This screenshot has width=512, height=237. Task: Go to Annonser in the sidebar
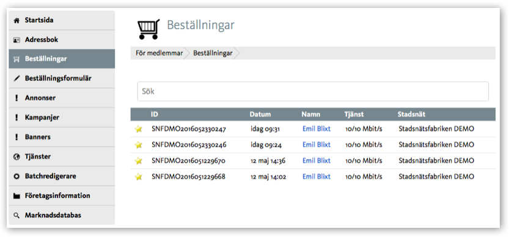62,98
